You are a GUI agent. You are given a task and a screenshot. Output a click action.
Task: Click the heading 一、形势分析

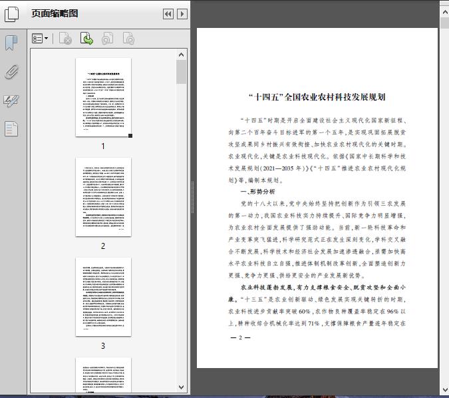[x=257, y=192]
